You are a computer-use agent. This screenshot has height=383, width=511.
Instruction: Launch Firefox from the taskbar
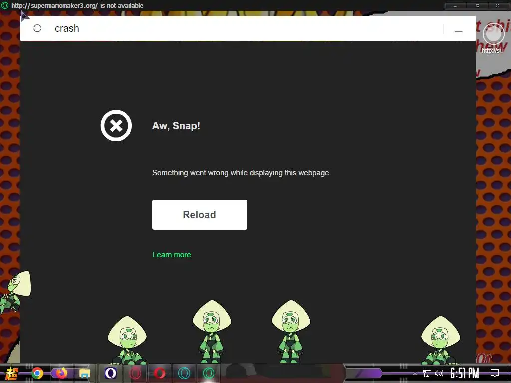click(61, 373)
